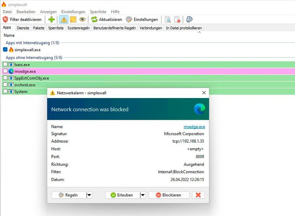295x216 pixels.
Task: Click the red X dismiss button in alert
Action: 198,195
